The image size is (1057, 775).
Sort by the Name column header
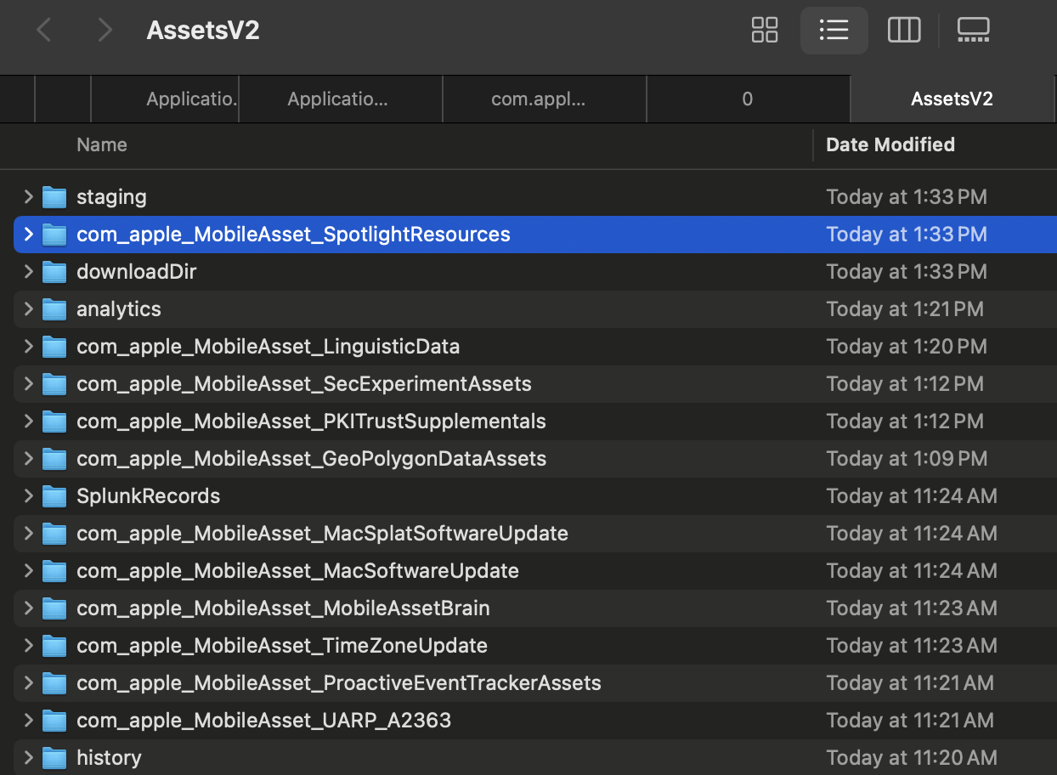click(102, 144)
